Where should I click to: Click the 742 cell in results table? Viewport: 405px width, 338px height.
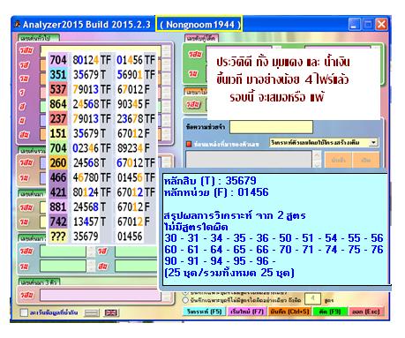tap(58, 222)
